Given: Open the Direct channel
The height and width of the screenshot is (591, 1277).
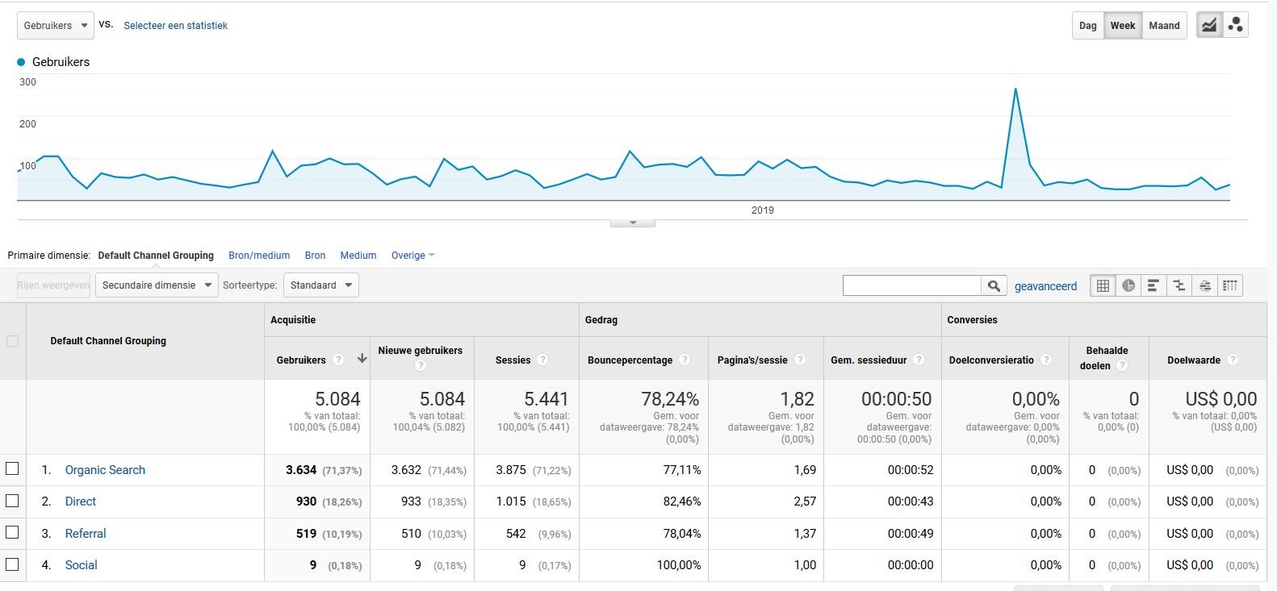Looking at the screenshot, I should click(x=81, y=502).
